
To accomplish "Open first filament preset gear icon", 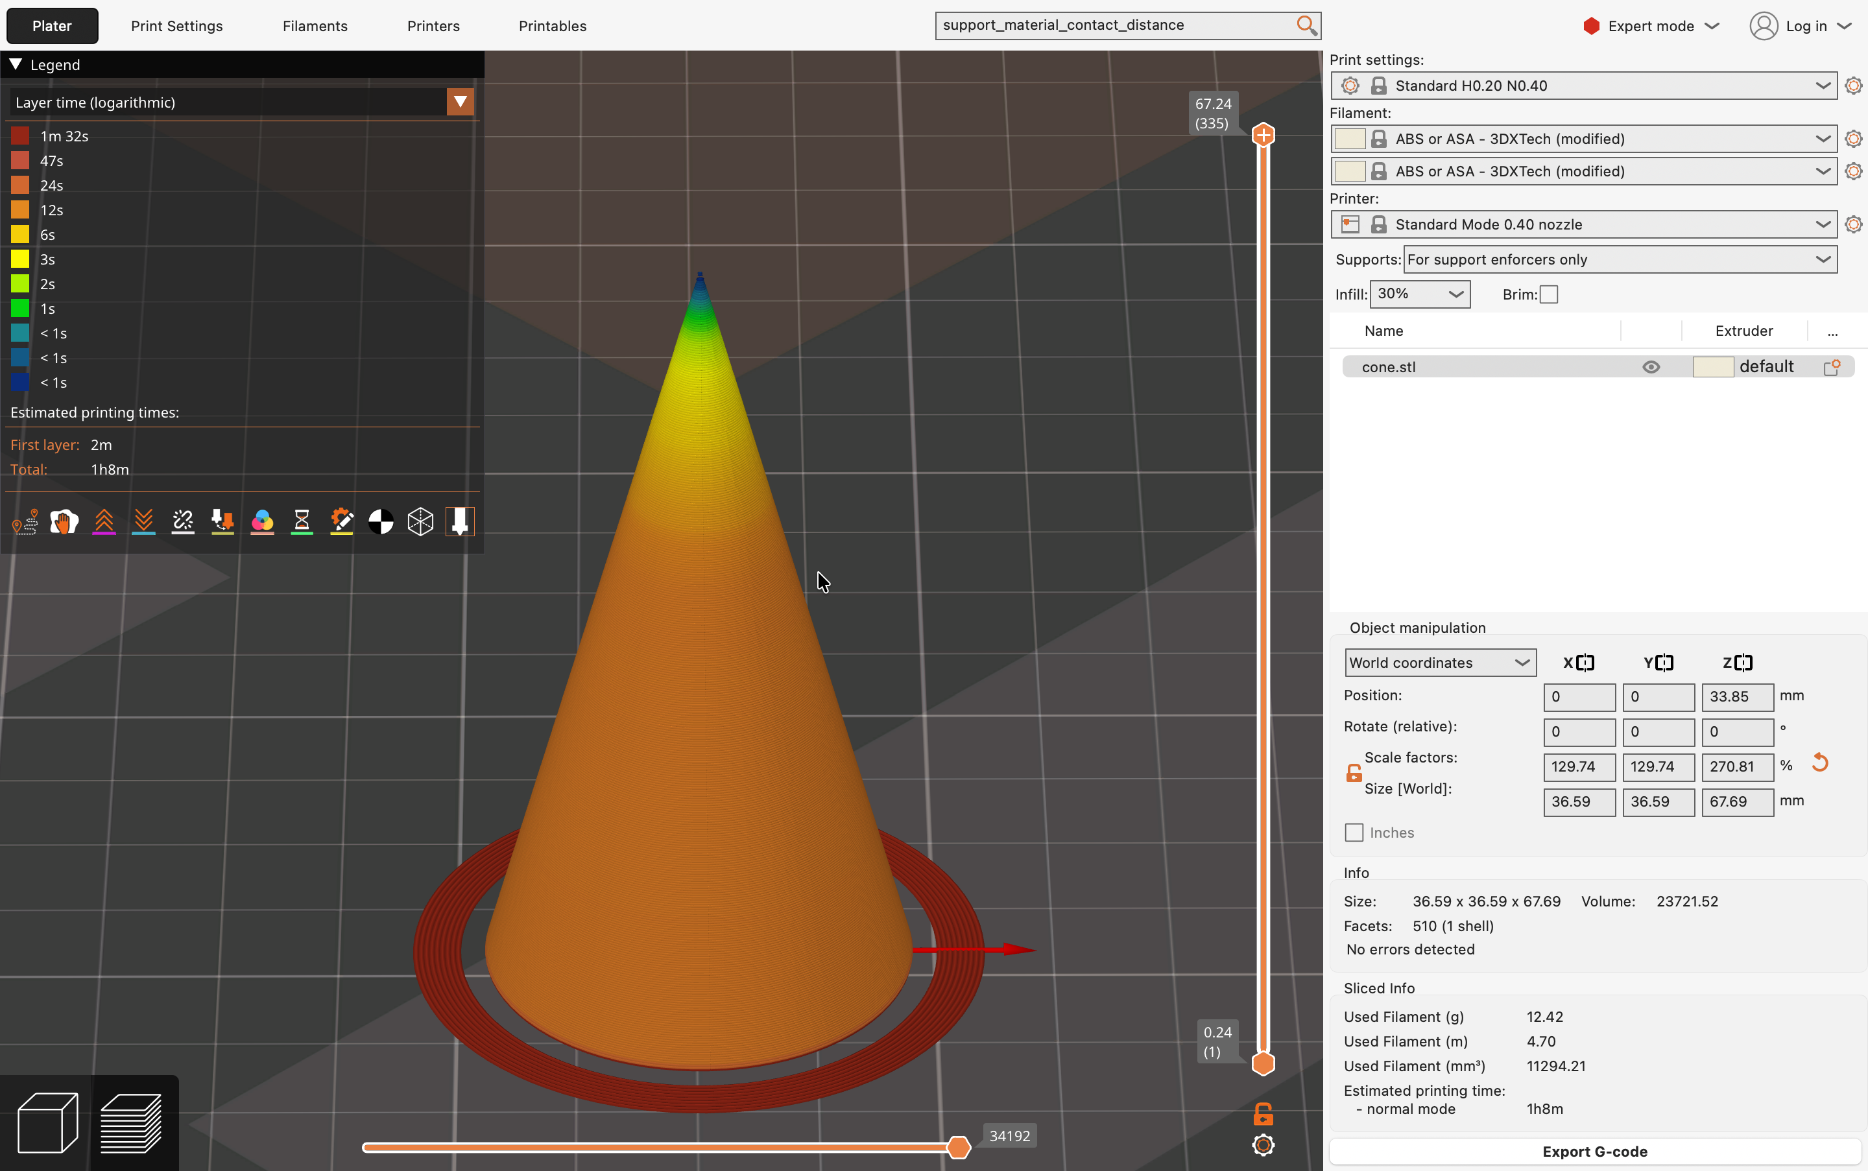I will pos(1853,139).
